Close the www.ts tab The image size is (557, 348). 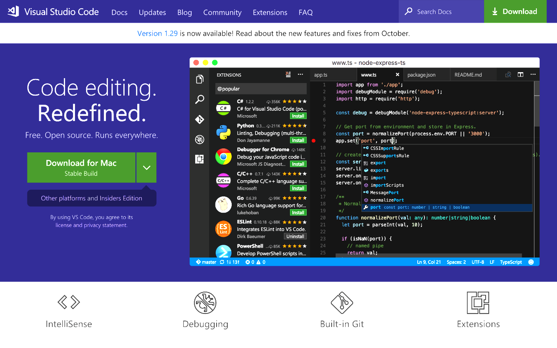pyautogui.click(x=397, y=75)
